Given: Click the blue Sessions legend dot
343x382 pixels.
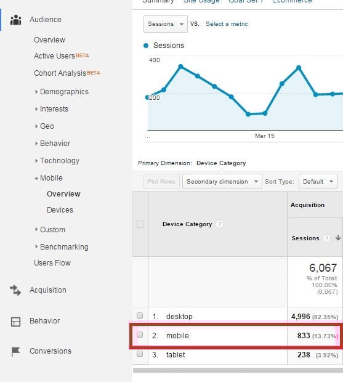Looking at the screenshot, I should [x=146, y=46].
